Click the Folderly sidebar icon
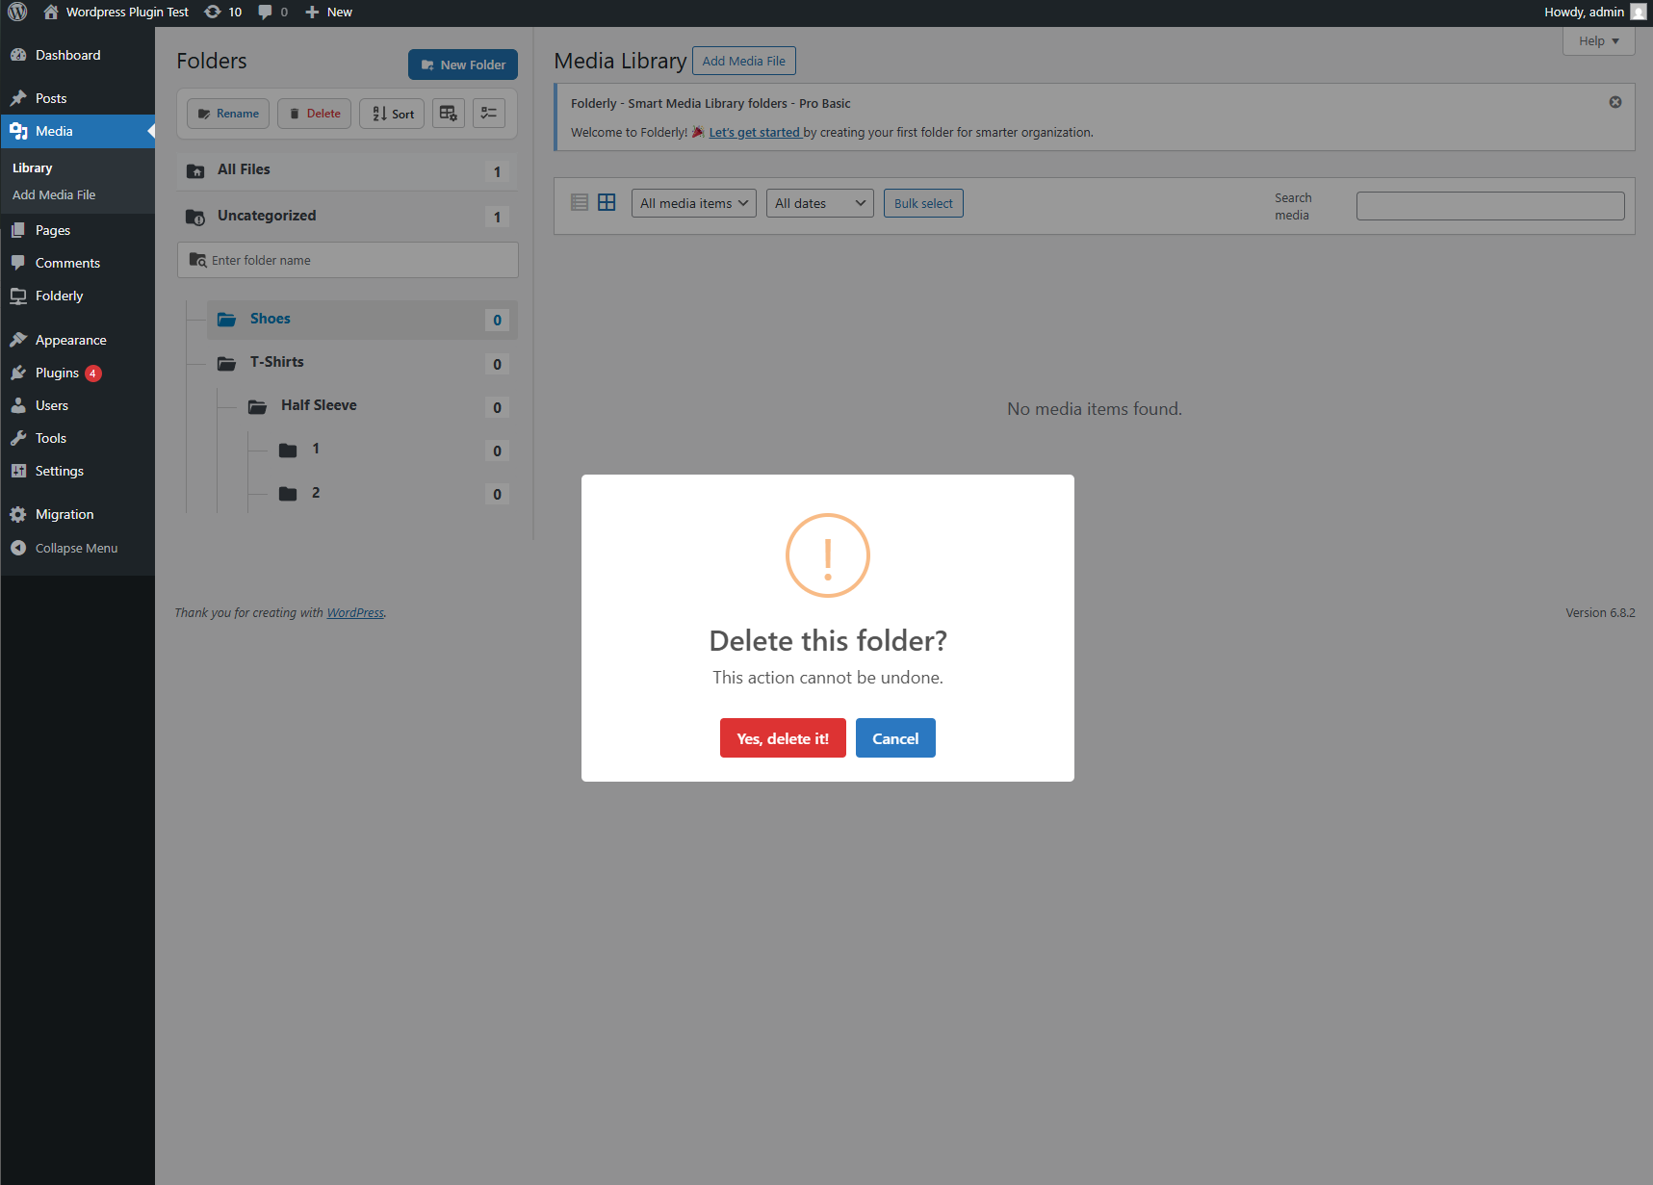 pos(18,296)
